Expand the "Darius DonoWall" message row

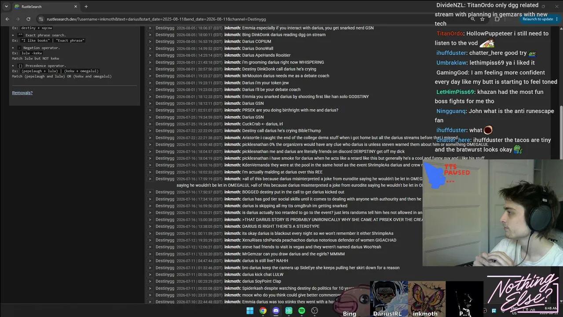(150, 48)
